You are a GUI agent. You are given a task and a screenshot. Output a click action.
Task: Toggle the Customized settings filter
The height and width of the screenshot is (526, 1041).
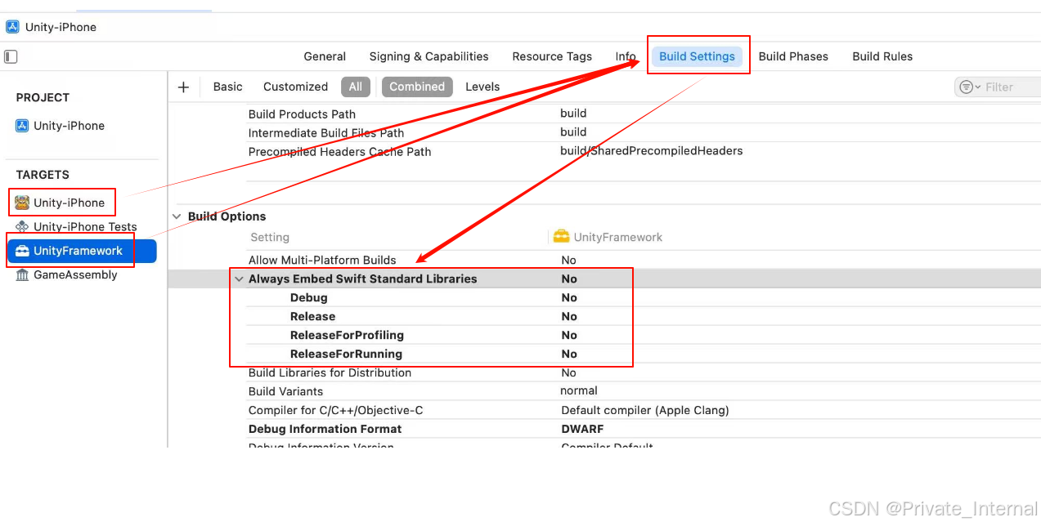pyautogui.click(x=295, y=87)
